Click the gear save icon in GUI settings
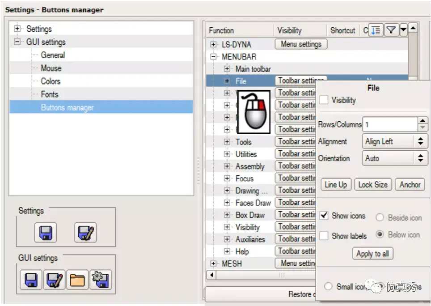The width and height of the screenshot is (431, 306). 101,280
